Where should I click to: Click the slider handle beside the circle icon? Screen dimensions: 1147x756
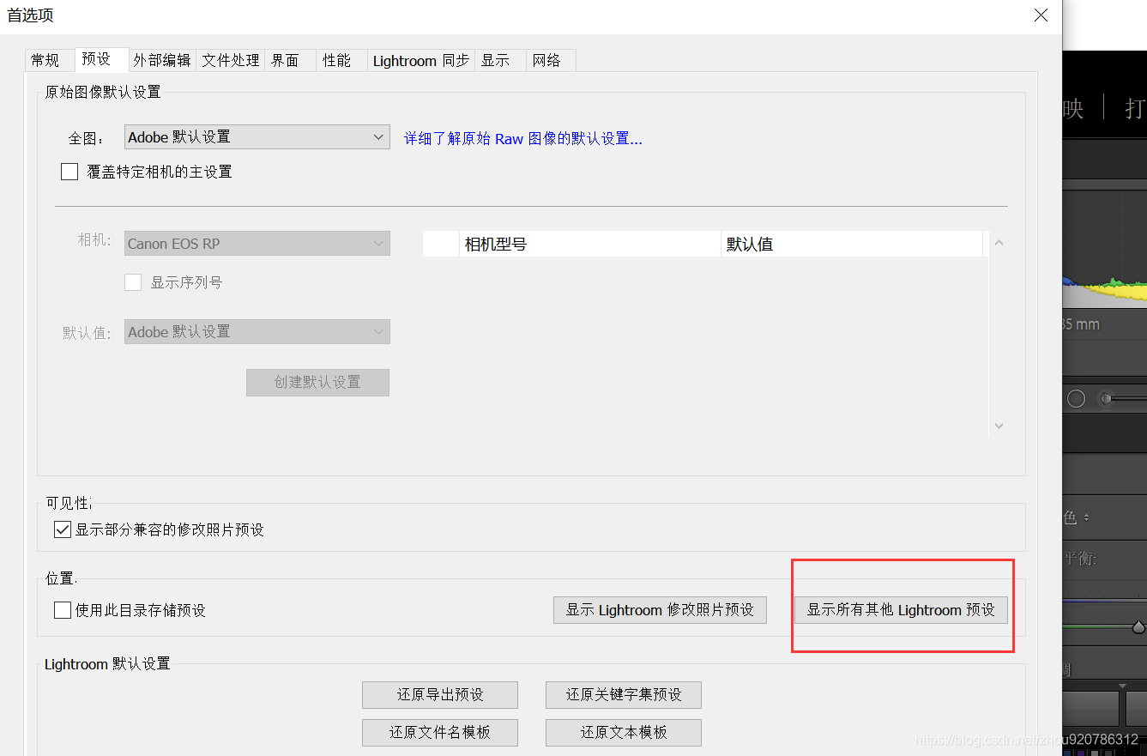tap(1108, 399)
